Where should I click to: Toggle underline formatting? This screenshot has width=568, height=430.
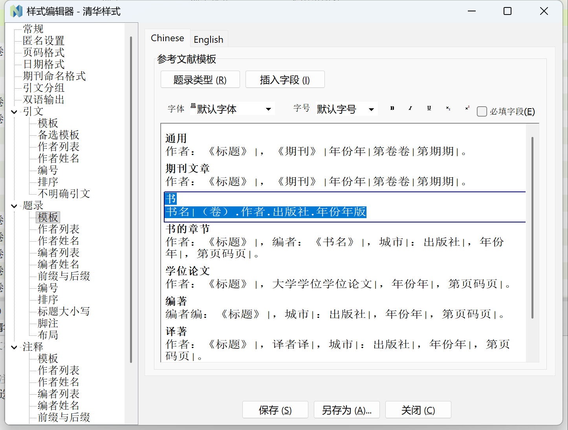[x=429, y=108]
